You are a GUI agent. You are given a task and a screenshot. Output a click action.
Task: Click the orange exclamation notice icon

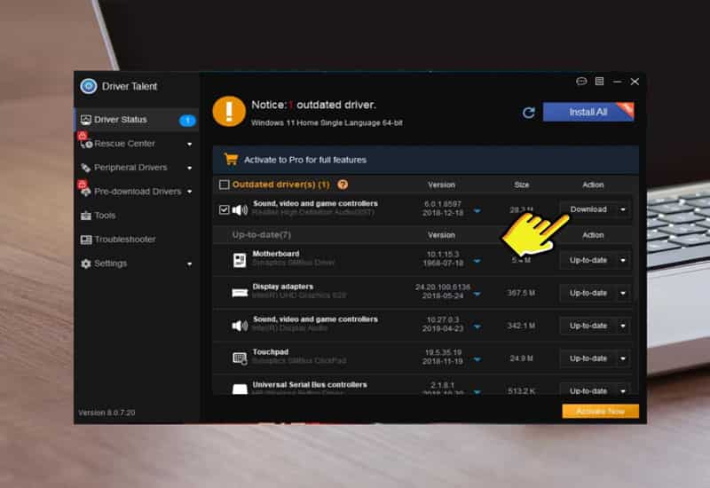click(229, 112)
